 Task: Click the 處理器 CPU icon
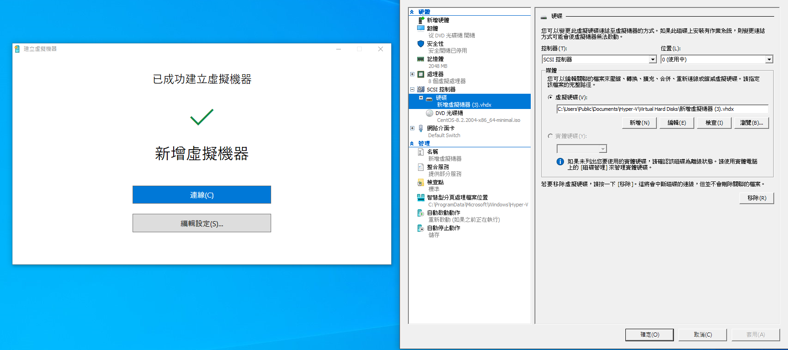[x=421, y=74]
